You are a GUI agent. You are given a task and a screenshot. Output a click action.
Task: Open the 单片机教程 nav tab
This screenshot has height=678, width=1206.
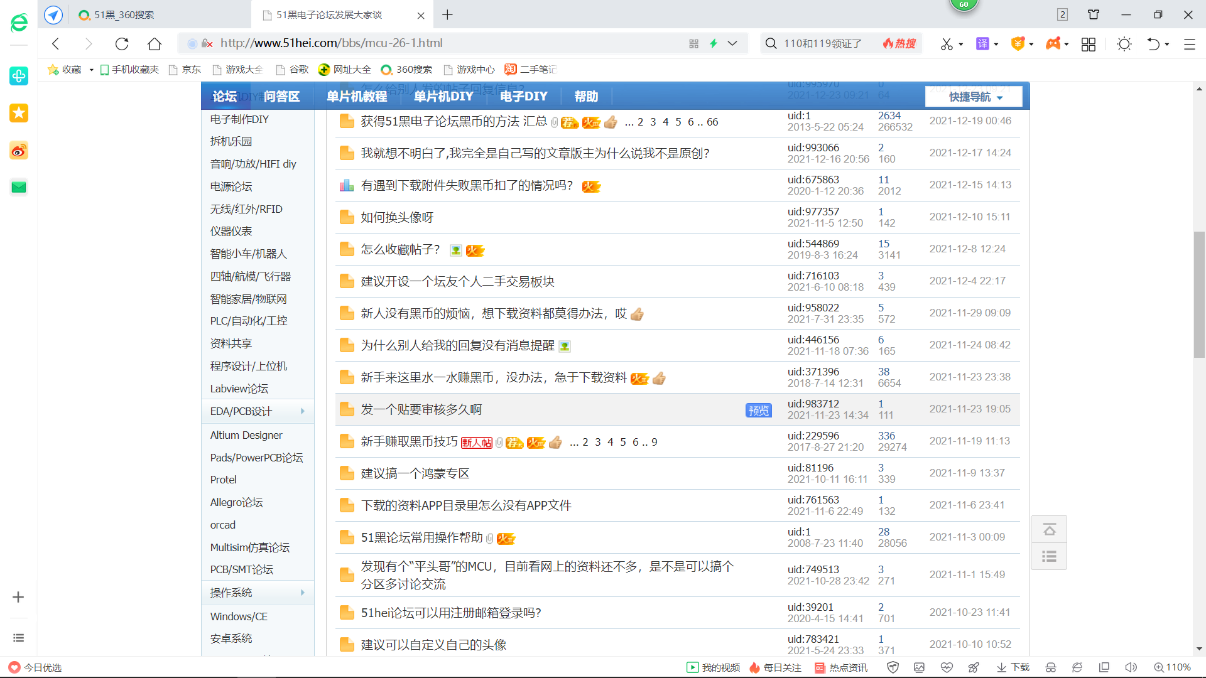point(357,96)
